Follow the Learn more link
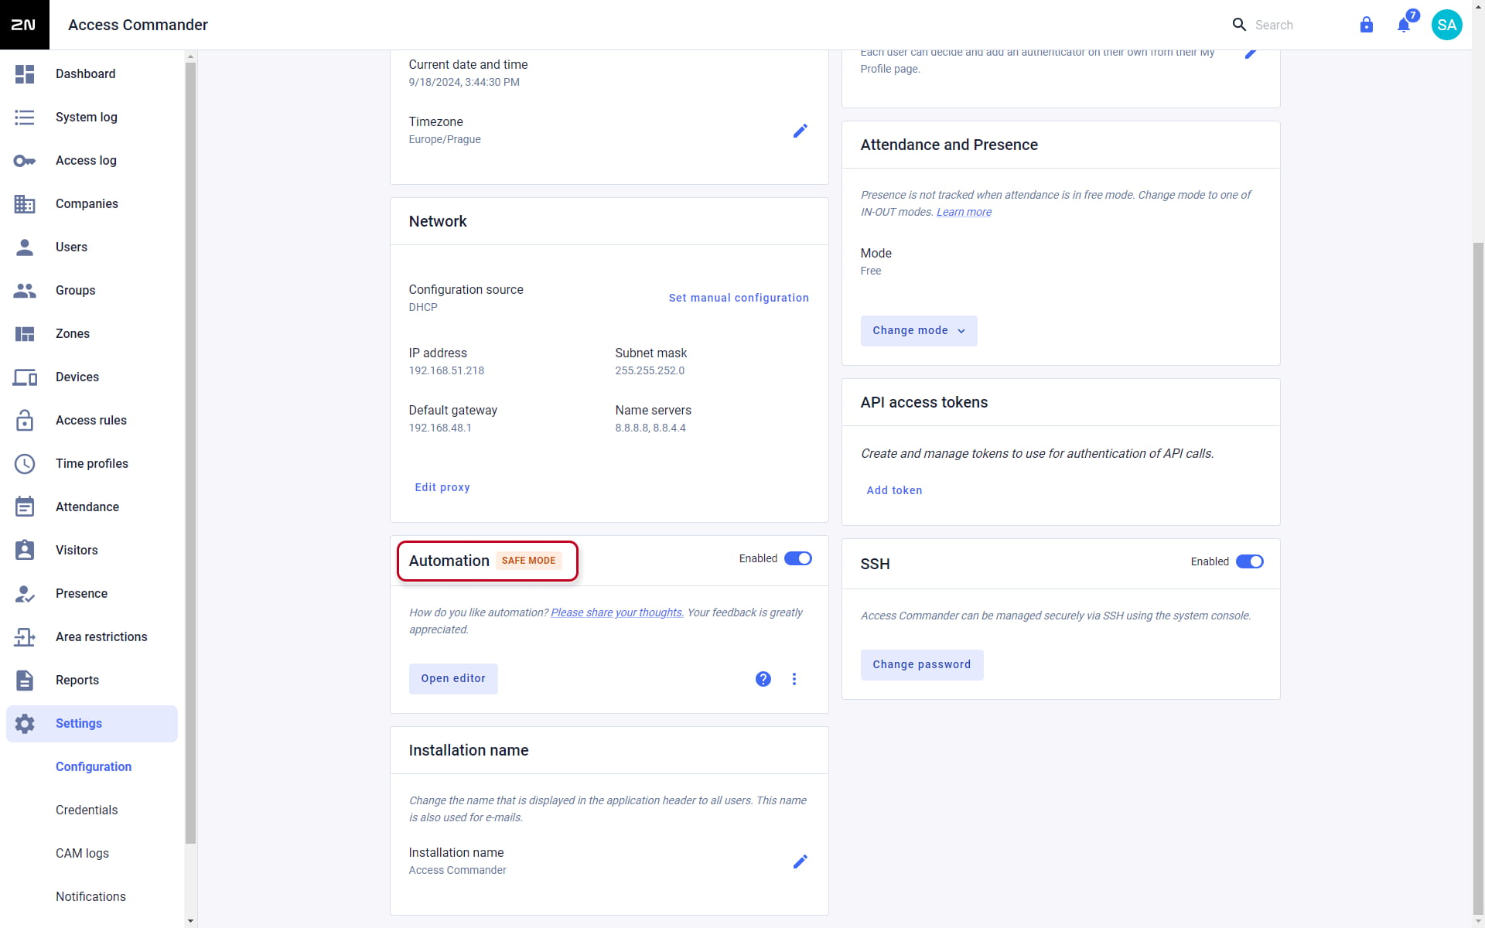This screenshot has height=928, width=1485. coord(964,212)
